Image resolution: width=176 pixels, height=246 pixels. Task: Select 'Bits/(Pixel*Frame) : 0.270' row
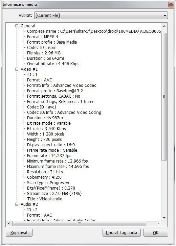[x=51, y=188]
